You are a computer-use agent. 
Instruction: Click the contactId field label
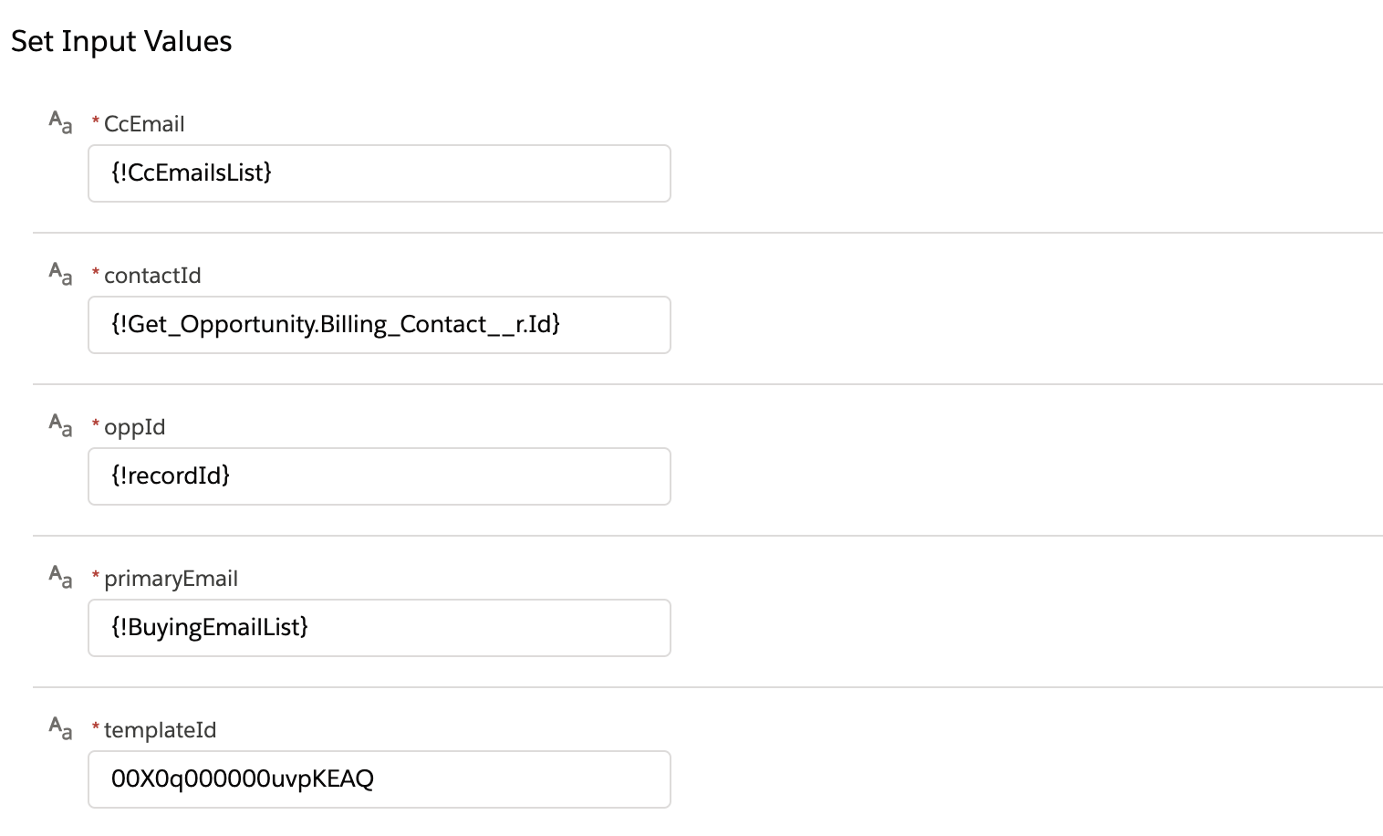152,276
